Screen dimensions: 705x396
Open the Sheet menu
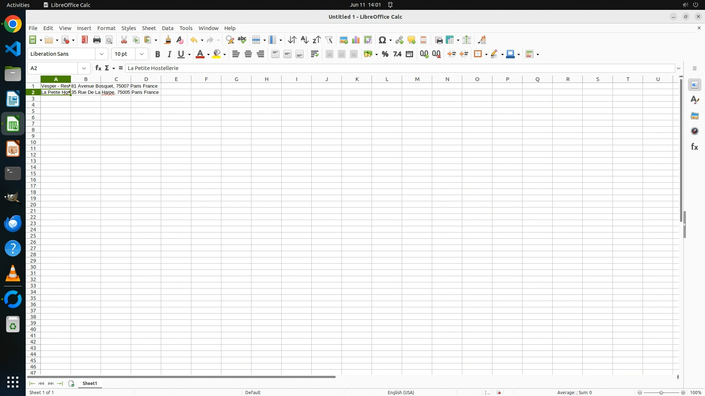pos(149,28)
